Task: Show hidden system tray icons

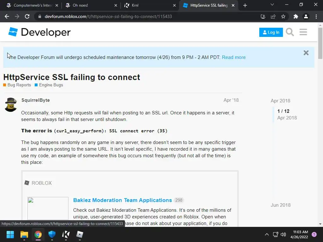Action: coord(267,234)
